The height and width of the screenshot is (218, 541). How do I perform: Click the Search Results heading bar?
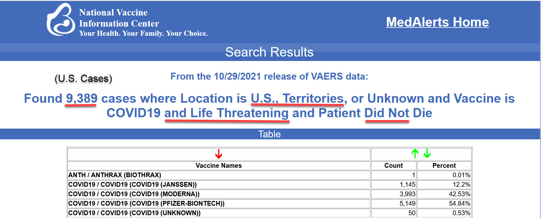[x=270, y=52]
